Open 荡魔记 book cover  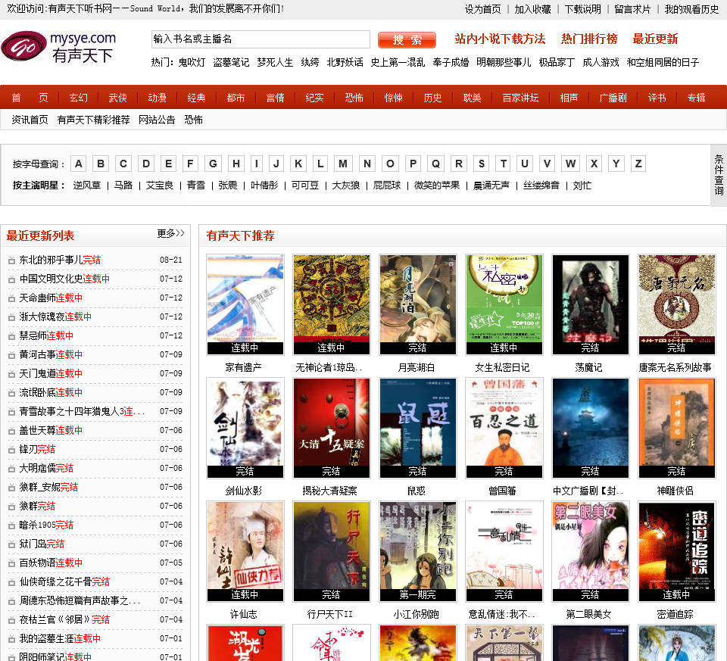click(x=590, y=304)
